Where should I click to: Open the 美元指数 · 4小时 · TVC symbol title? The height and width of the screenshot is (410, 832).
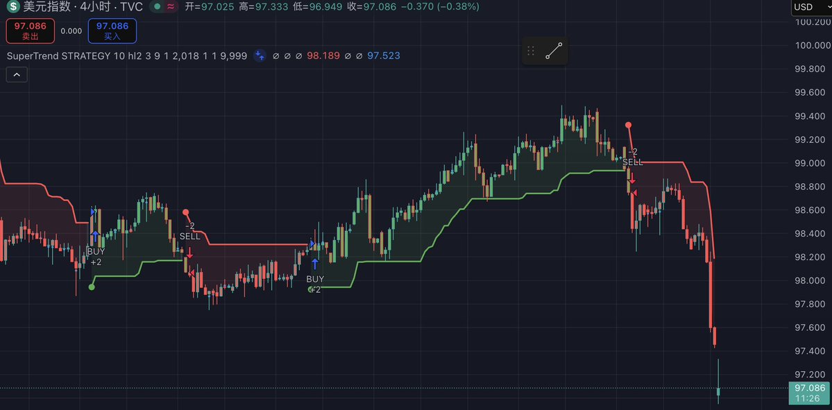pos(83,7)
